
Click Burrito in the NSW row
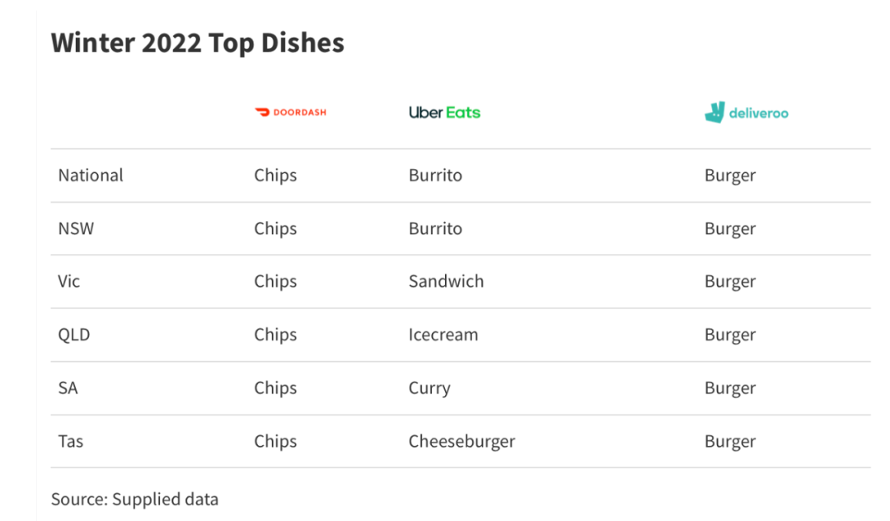point(435,228)
